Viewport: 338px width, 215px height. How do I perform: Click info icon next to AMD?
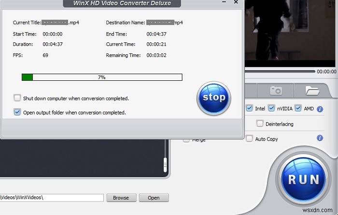pos(320,109)
